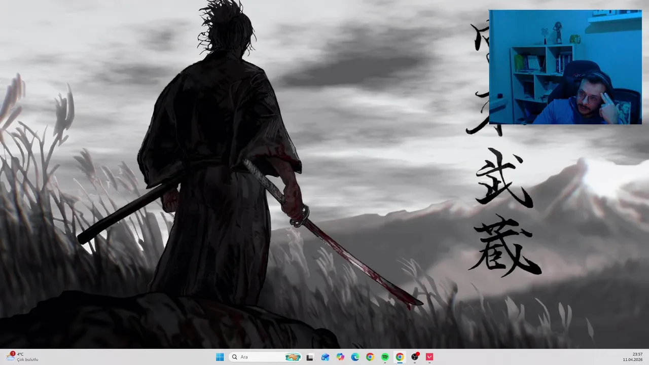
Task: Open the Valorant taskbar icon
Action: coord(430,357)
